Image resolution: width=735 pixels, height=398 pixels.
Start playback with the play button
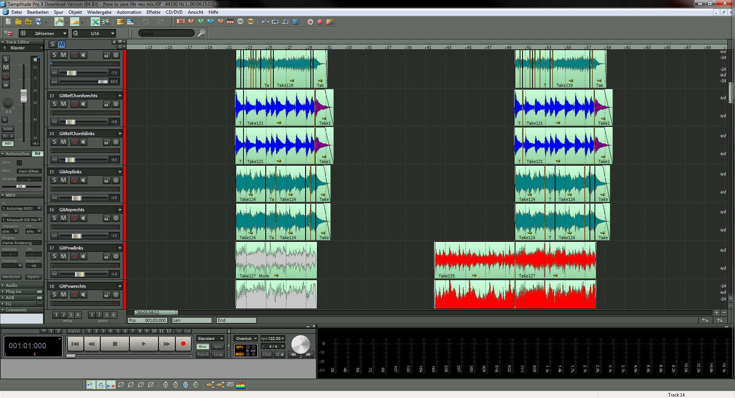point(144,344)
